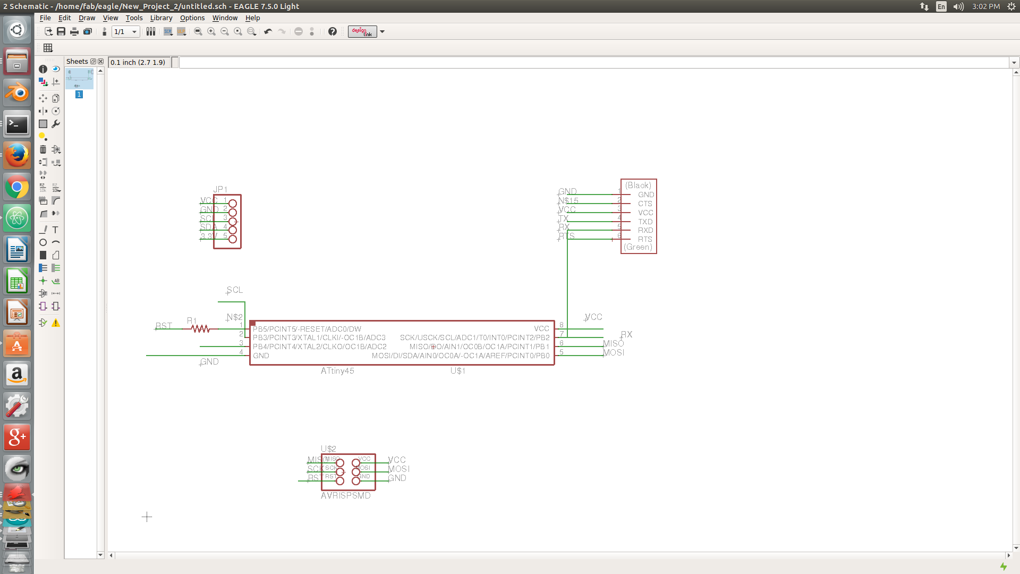Select the Value tool
This screenshot has width=1020, height=574.
[x=56, y=188]
